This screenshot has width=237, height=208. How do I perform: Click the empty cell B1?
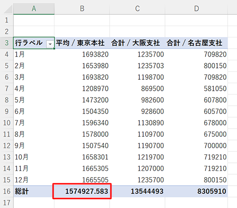coord(82,20)
